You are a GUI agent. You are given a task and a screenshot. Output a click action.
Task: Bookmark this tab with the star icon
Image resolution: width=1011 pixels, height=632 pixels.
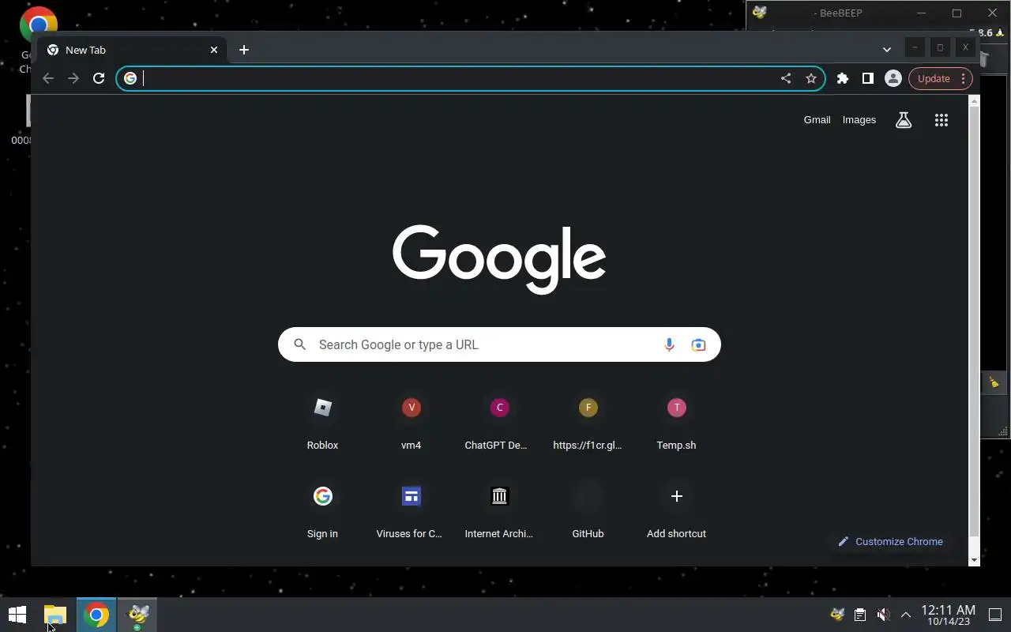pos(811,78)
